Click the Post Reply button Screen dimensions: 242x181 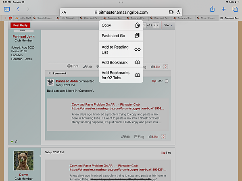[21, 25]
